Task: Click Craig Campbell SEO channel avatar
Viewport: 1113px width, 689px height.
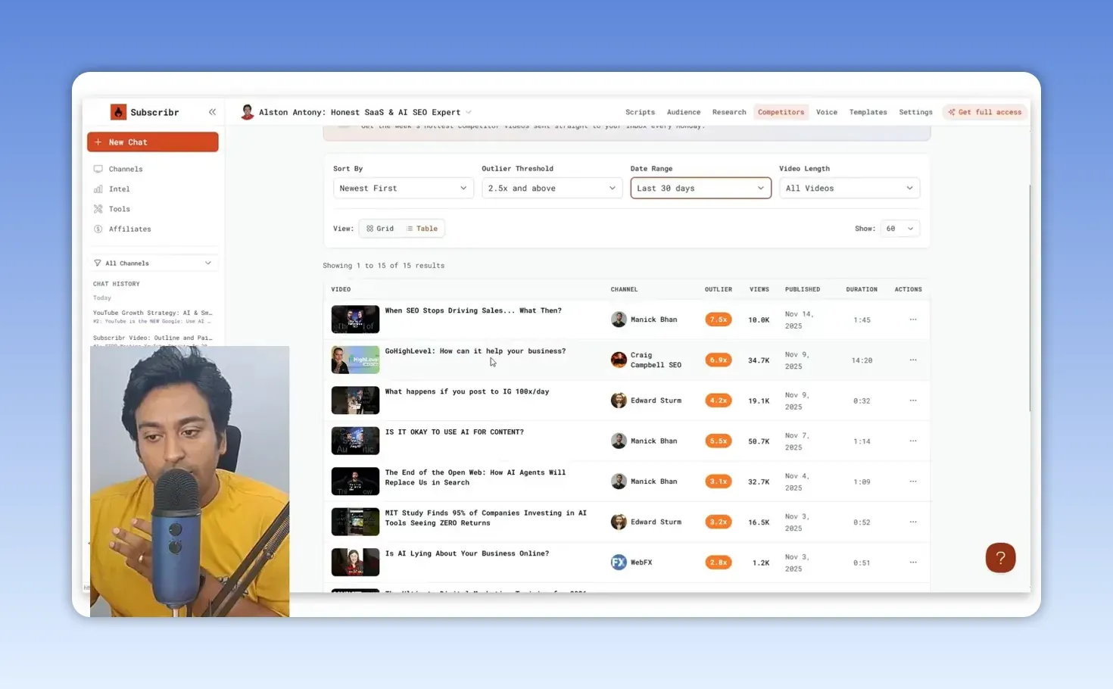Action: pyautogui.click(x=619, y=360)
